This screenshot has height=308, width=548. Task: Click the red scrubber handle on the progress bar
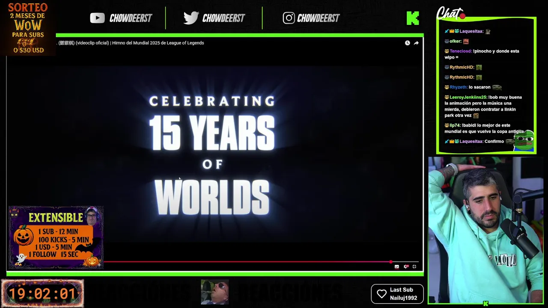coord(390,261)
